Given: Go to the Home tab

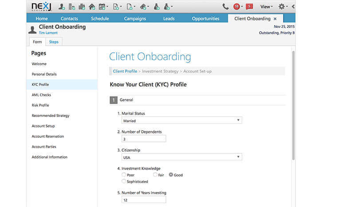Looking at the screenshot, I should (x=42, y=19).
